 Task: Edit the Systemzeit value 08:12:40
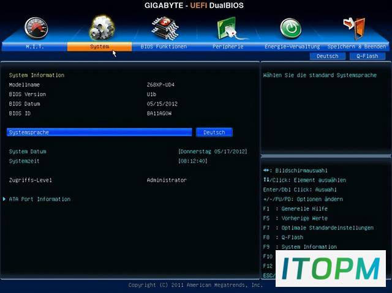tap(193, 161)
